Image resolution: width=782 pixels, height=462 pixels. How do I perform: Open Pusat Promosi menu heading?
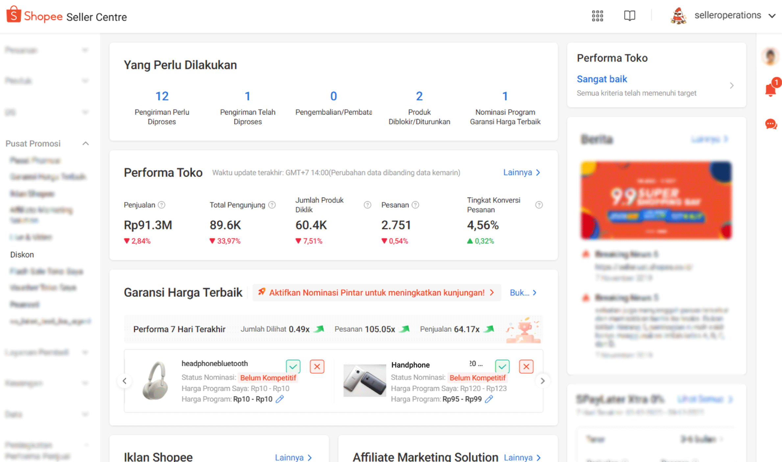click(x=33, y=143)
